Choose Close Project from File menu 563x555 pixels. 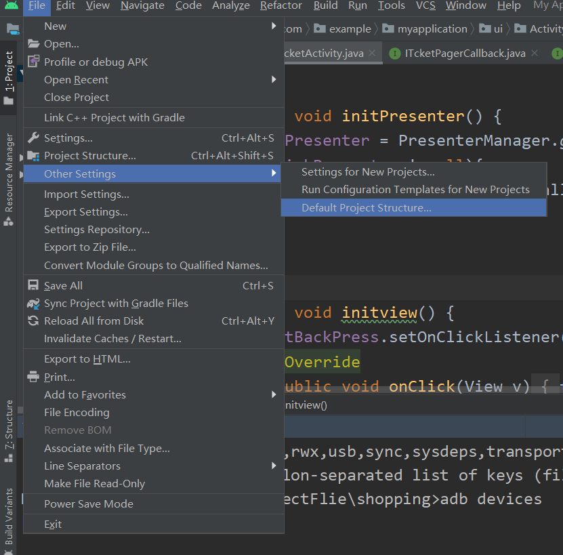pos(154,98)
